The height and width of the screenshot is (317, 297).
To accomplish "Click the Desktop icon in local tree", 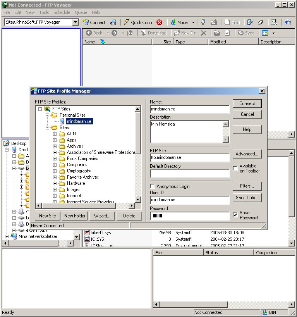I will pos(7,143).
